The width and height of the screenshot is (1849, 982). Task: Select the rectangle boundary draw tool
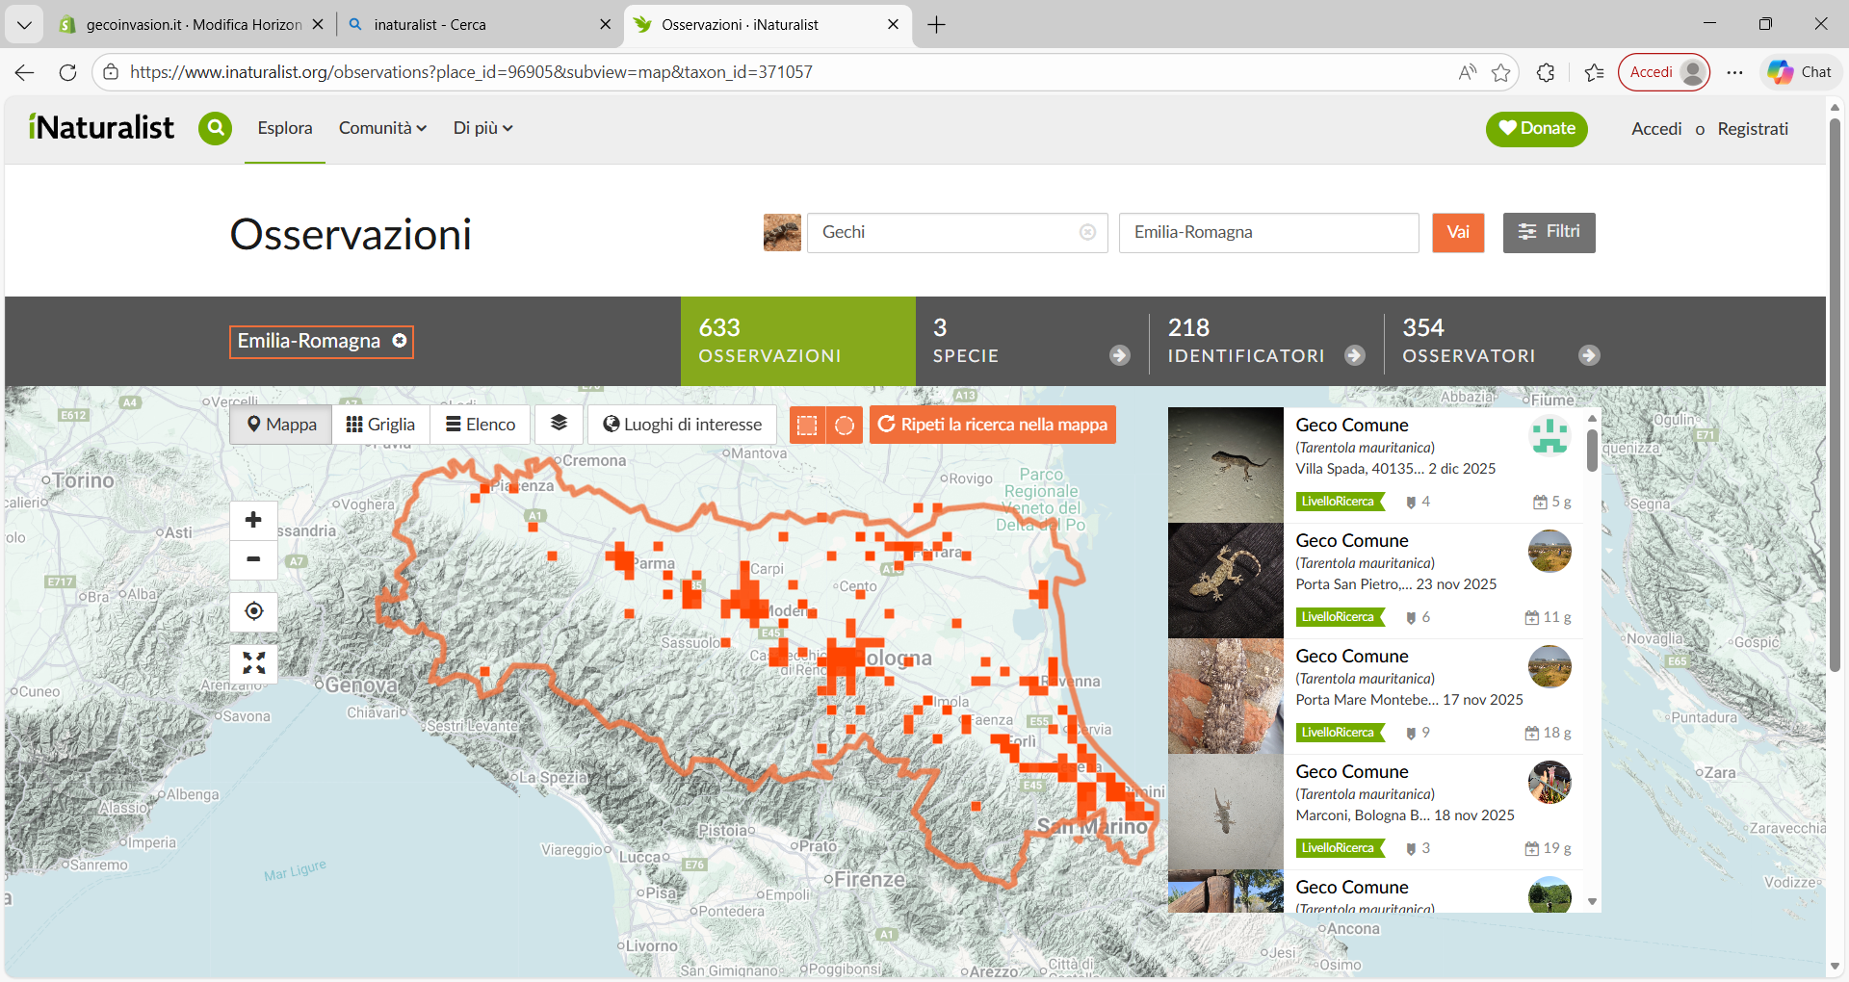tap(807, 425)
